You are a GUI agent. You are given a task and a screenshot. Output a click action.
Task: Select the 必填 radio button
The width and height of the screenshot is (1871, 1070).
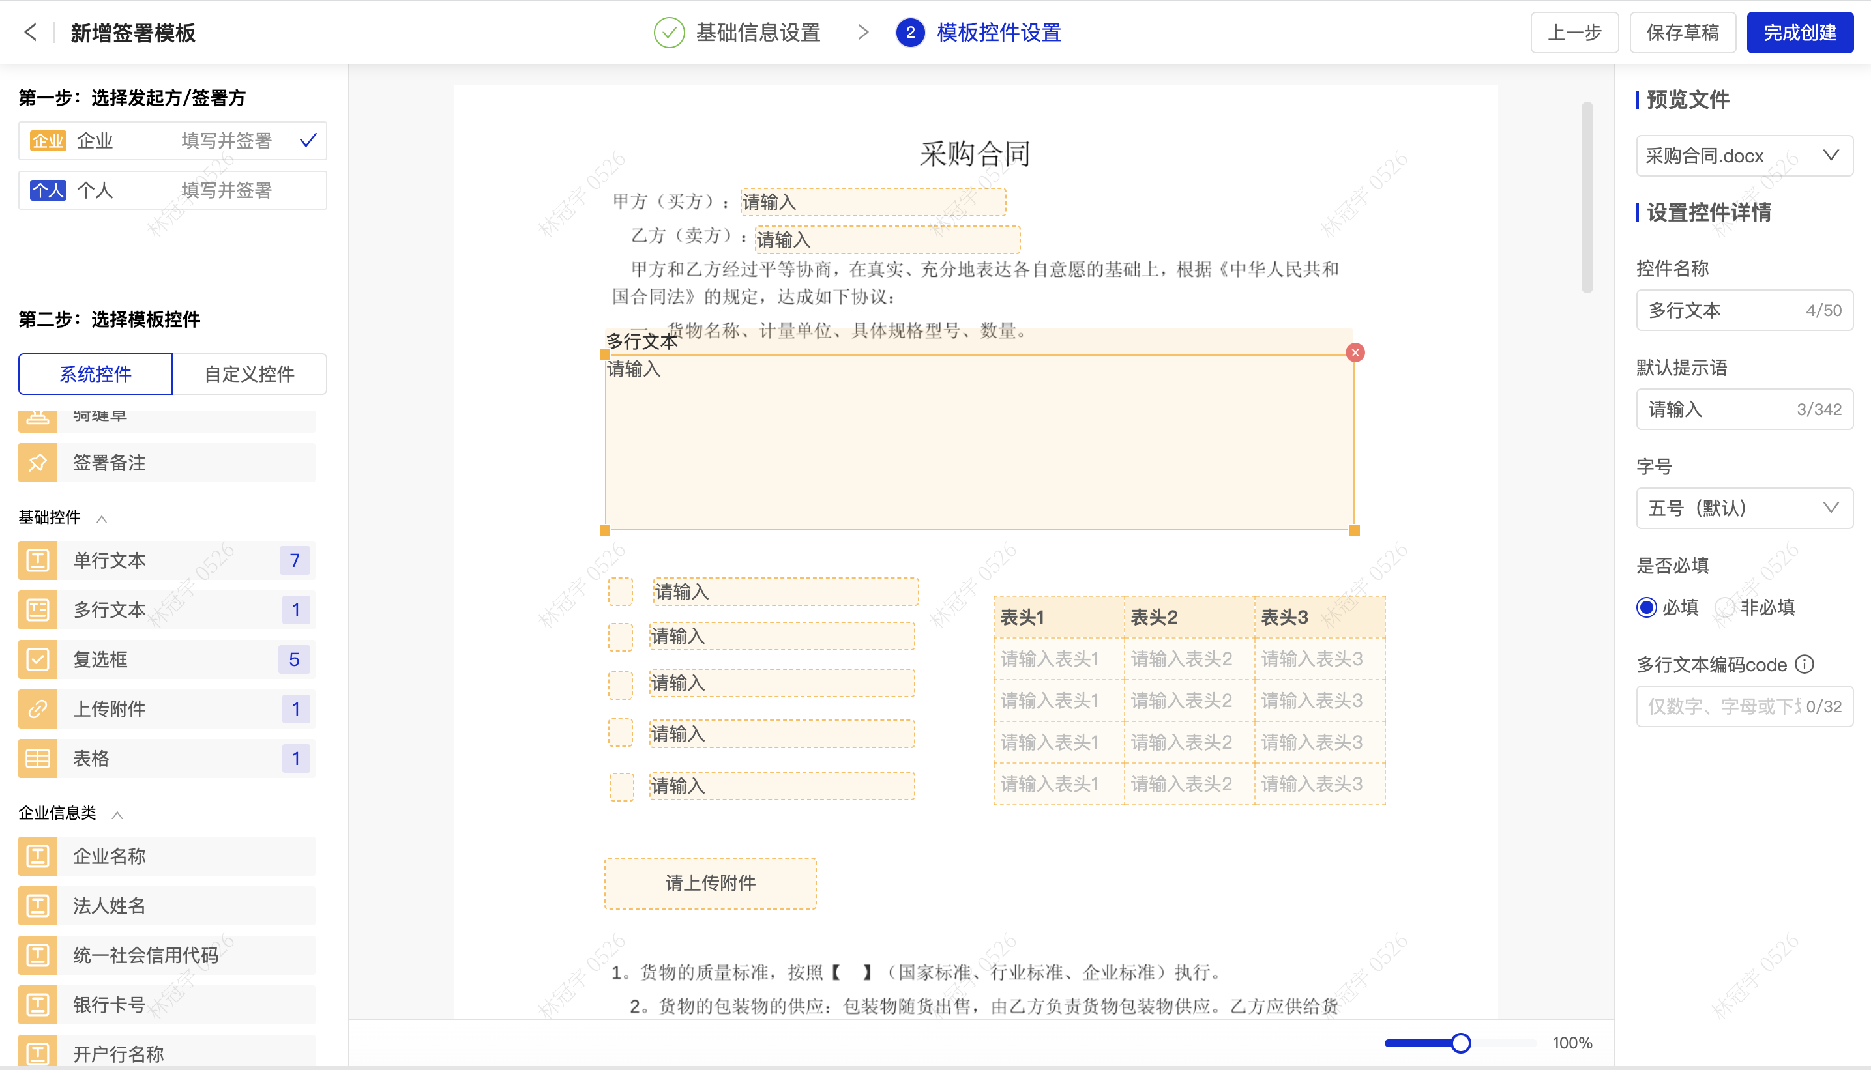click(x=1647, y=607)
